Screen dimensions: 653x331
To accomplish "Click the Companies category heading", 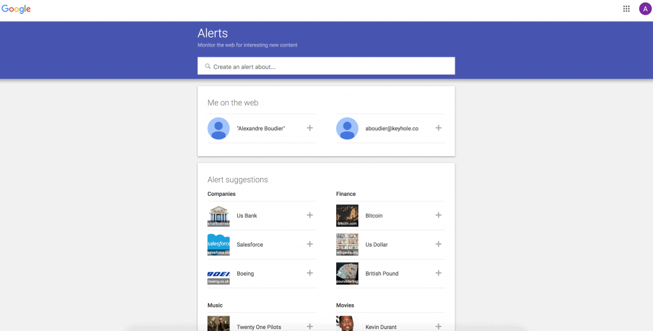I will [221, 194].
